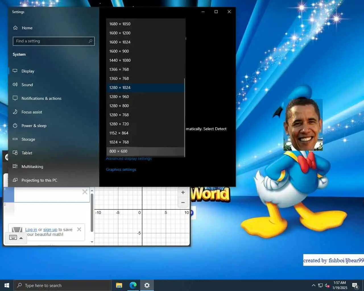
Task: Show the on-screen keypad in graph window
Action: point(16,238)
